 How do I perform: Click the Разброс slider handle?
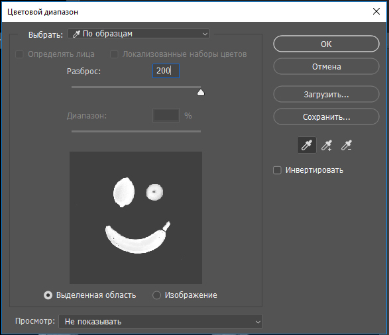click(x=201, y=93)
